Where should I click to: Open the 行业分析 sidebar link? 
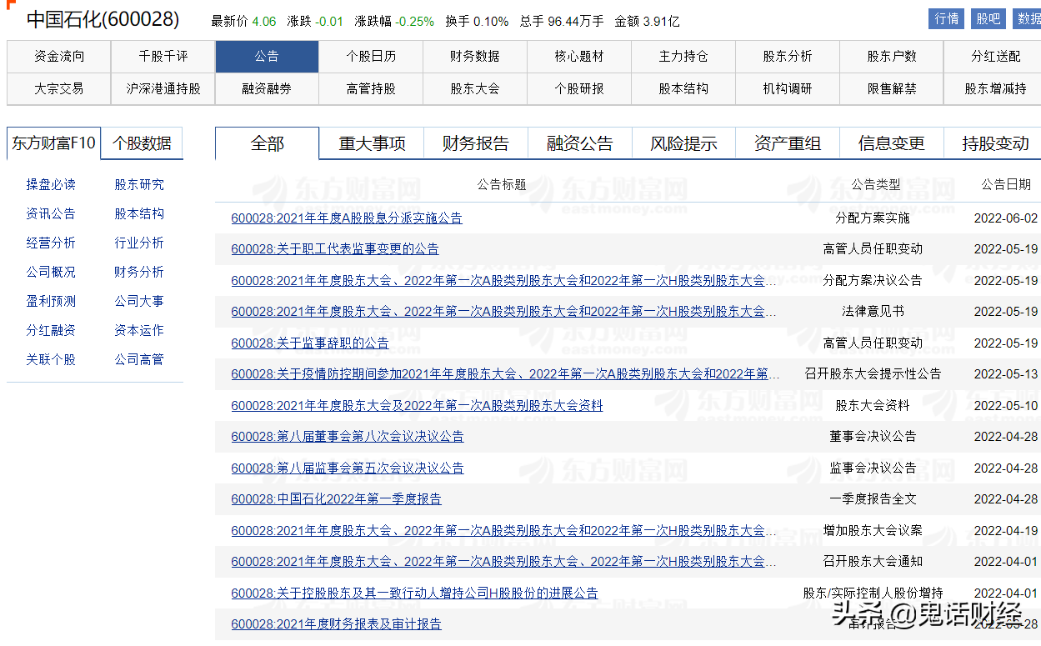pyautogui.click(x=139, y=243)
